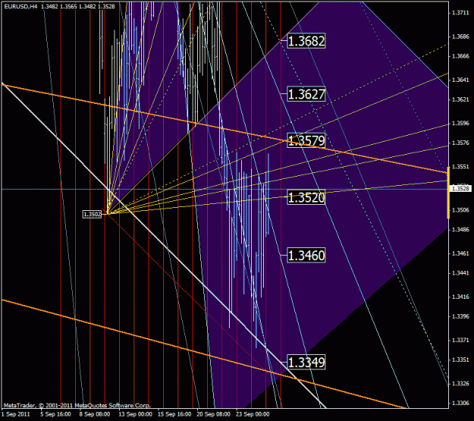Click the 1.3416 price scale value
474x421 pixels.
[x=460, y=297]
